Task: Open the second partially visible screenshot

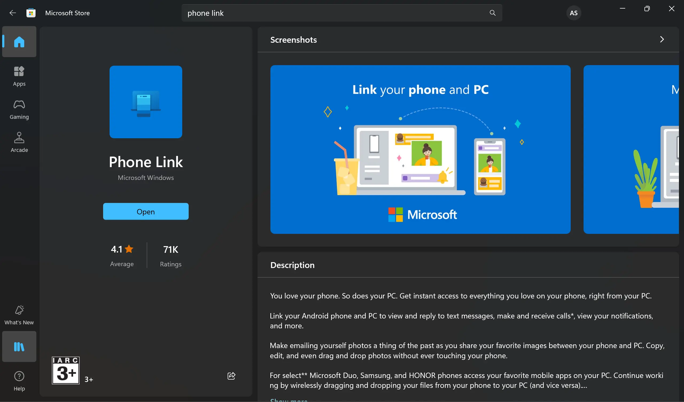Action: click(631, 149)
